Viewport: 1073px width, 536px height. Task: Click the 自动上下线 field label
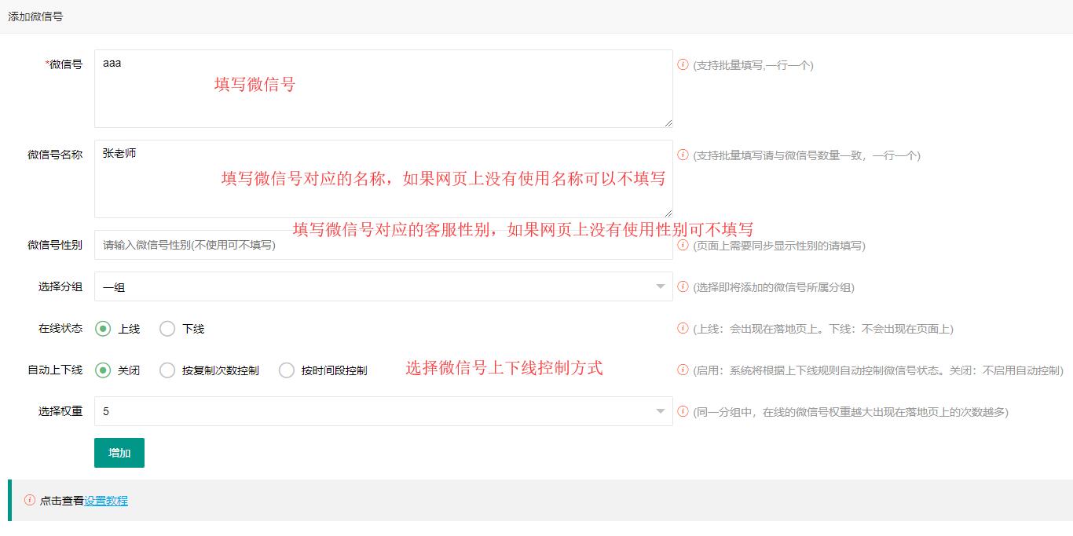pyautogui.click(x=55, y=370)
